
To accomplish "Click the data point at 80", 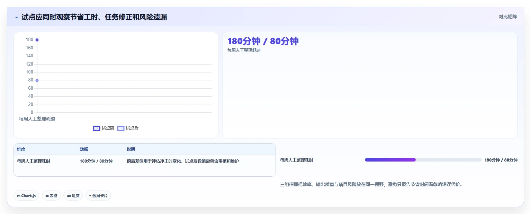I will [x=37, y=80].
